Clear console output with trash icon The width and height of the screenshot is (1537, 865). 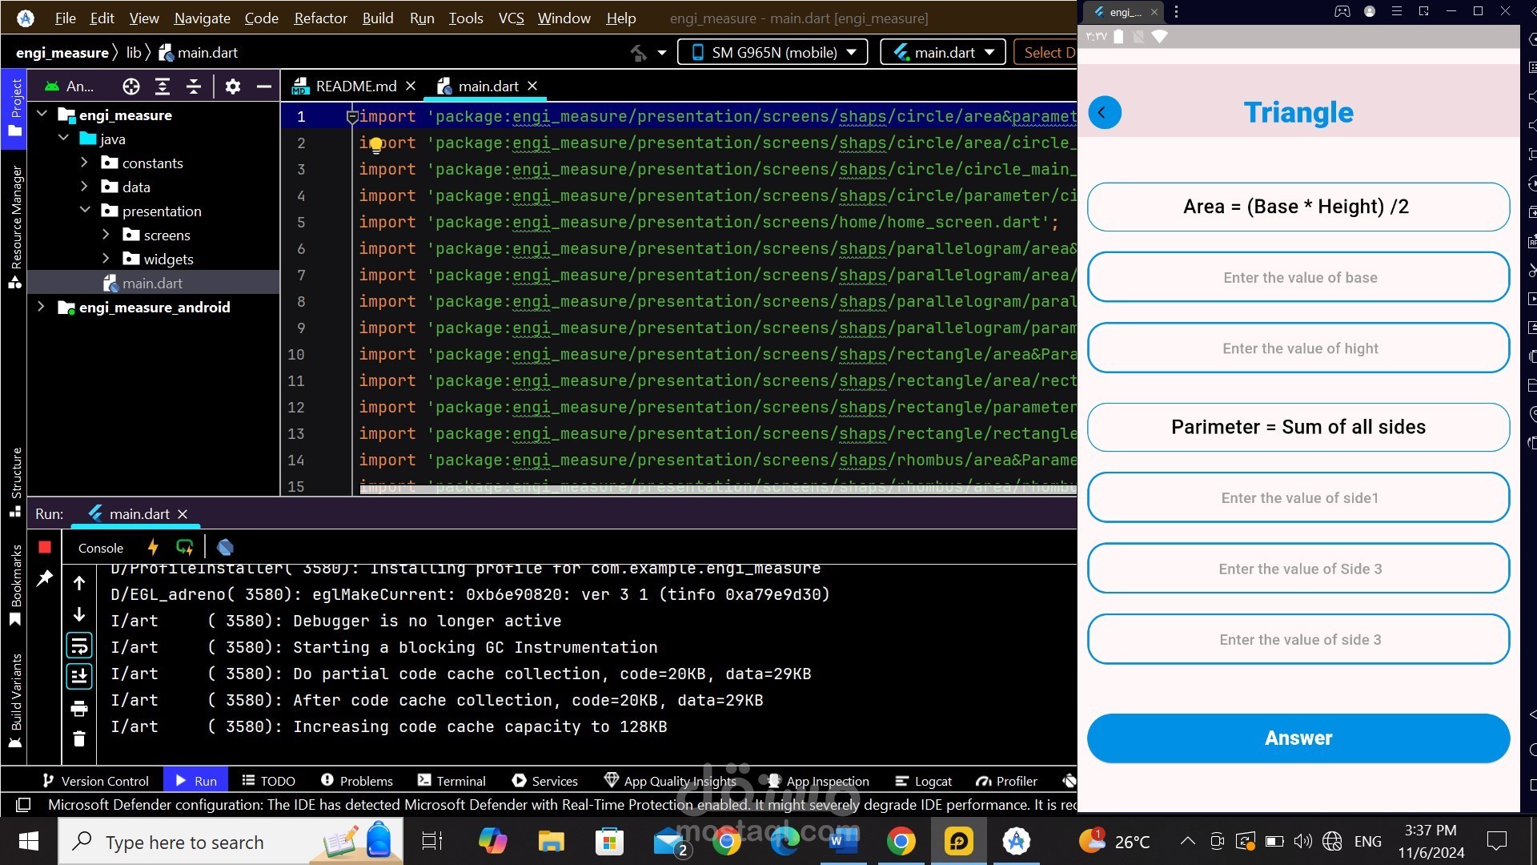[x=79, y=738]
